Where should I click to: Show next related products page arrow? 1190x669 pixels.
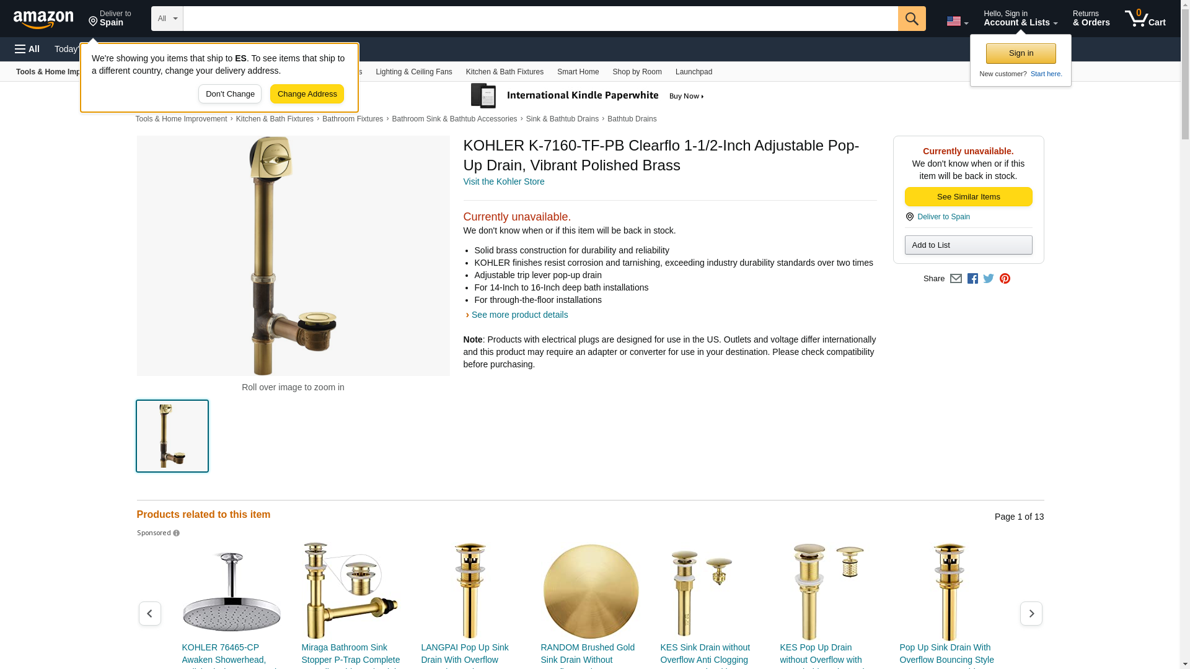1031,613
